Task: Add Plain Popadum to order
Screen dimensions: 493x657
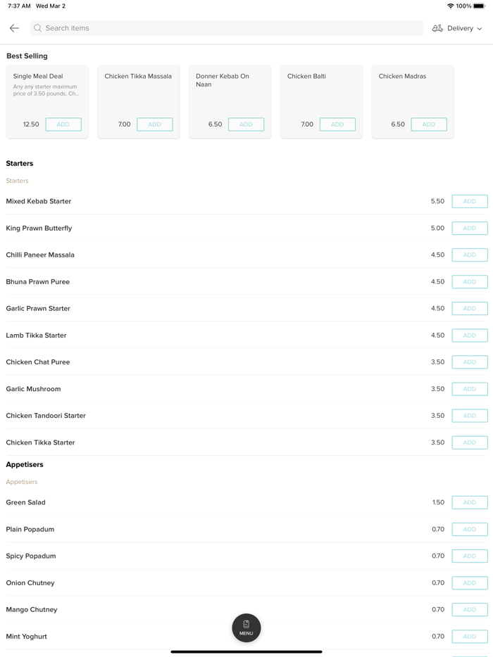Action: [x=470, y=529]
